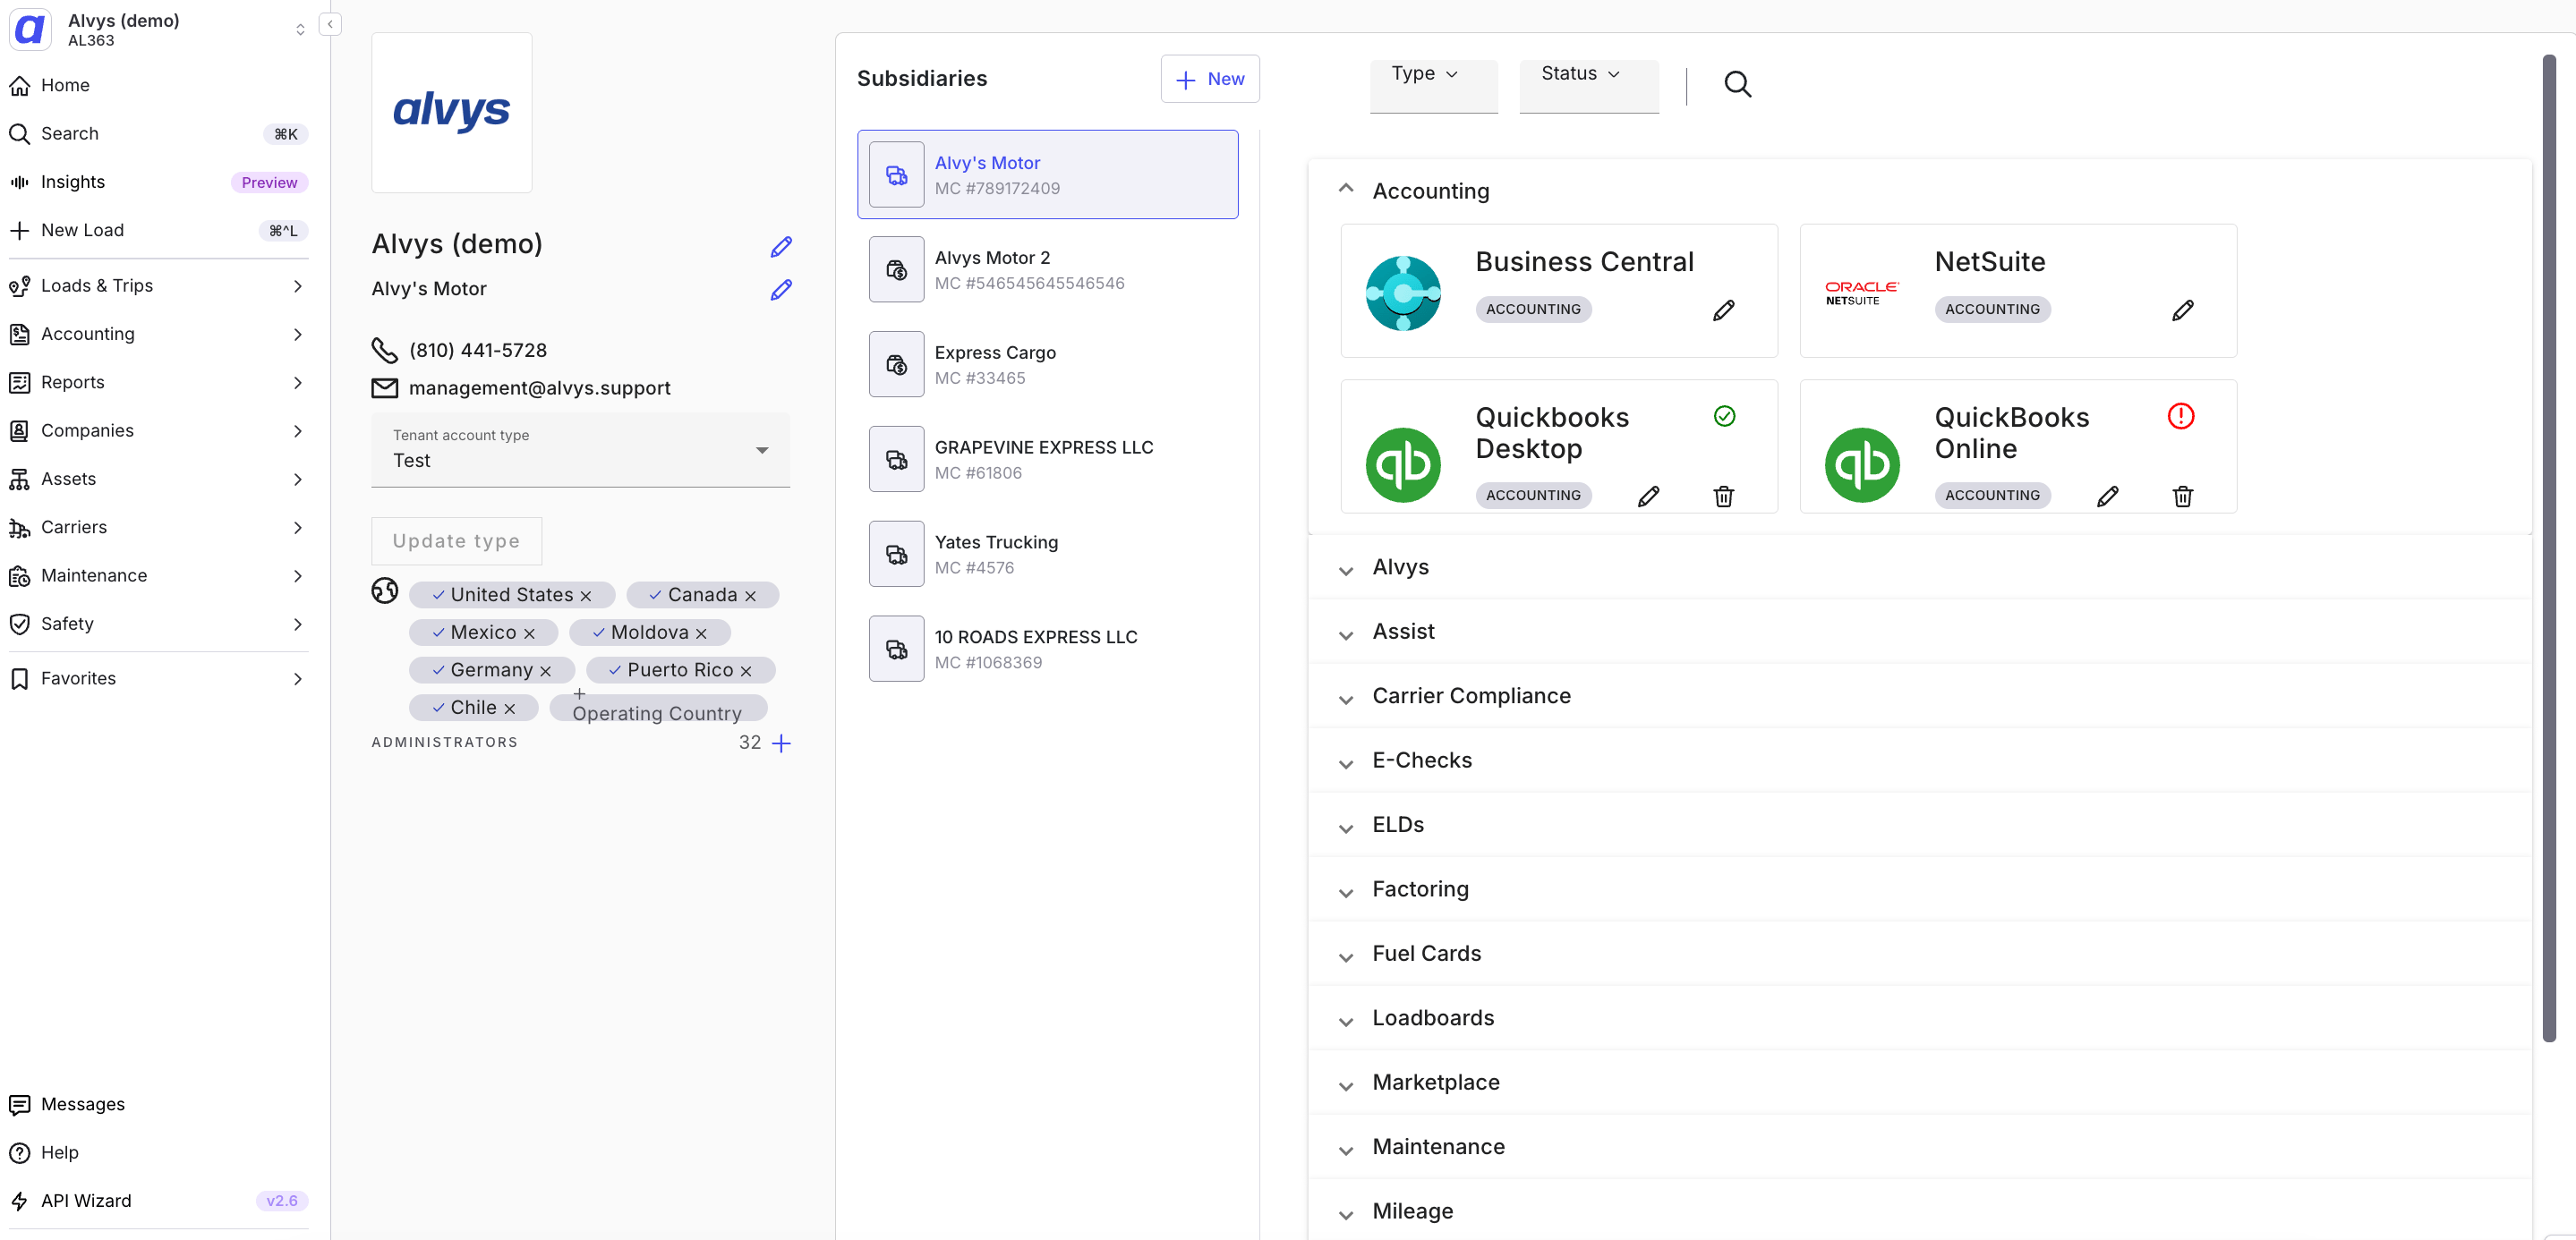Viewport: 2576px width, 1240px height.
Task: Delete the Quickbooks Desktop integration
Action: click(x=1723, y=496)
